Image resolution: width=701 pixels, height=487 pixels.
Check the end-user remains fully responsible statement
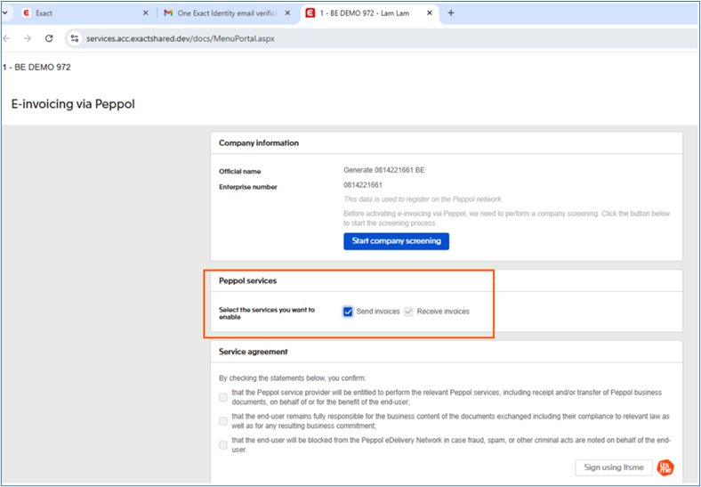[x=223, y=420]
